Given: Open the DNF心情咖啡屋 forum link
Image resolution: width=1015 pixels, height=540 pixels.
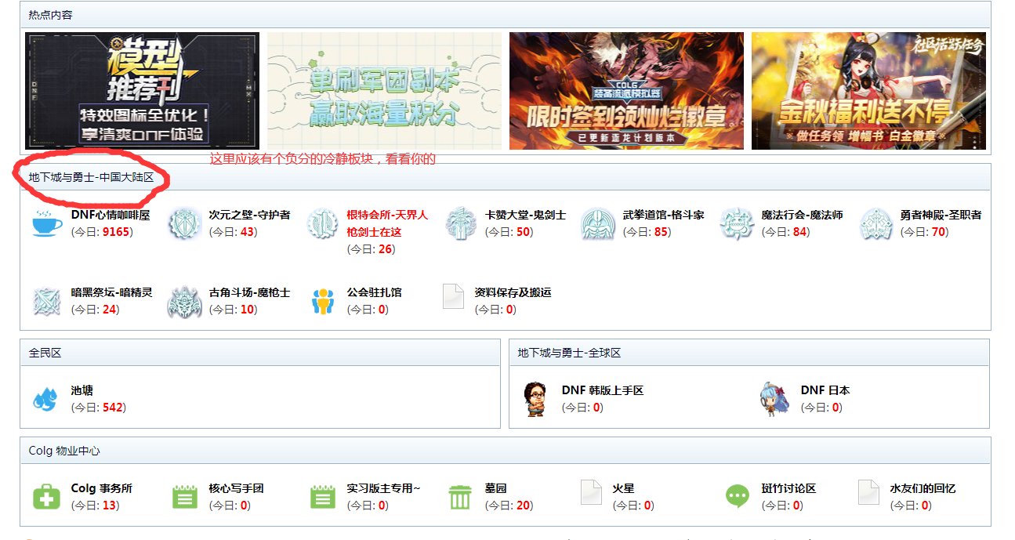Looking at the screenshot, I should tap(111, 215).
